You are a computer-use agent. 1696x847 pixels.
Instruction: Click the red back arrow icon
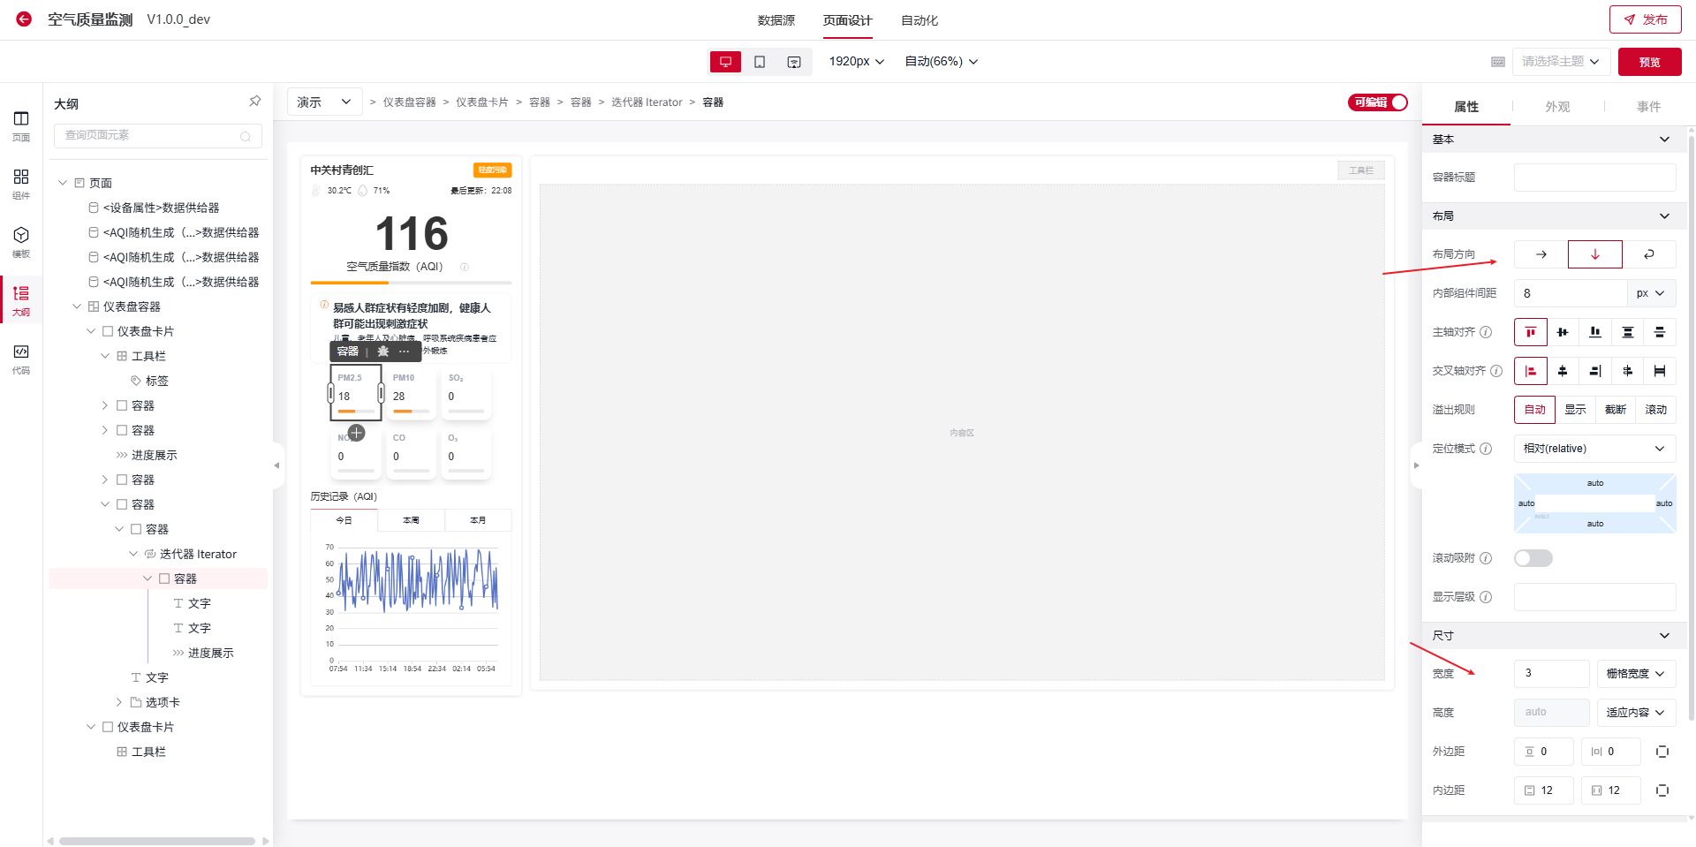24,19
